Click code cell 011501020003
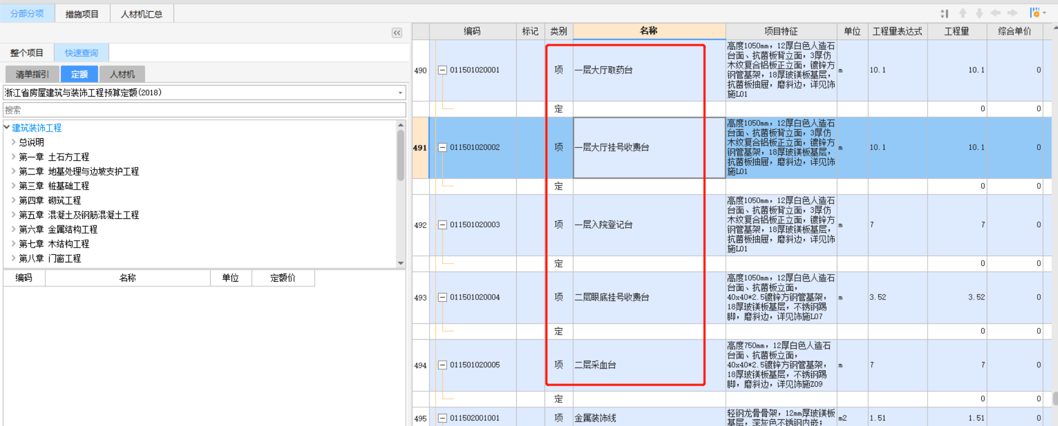 [x=475, y=225]
